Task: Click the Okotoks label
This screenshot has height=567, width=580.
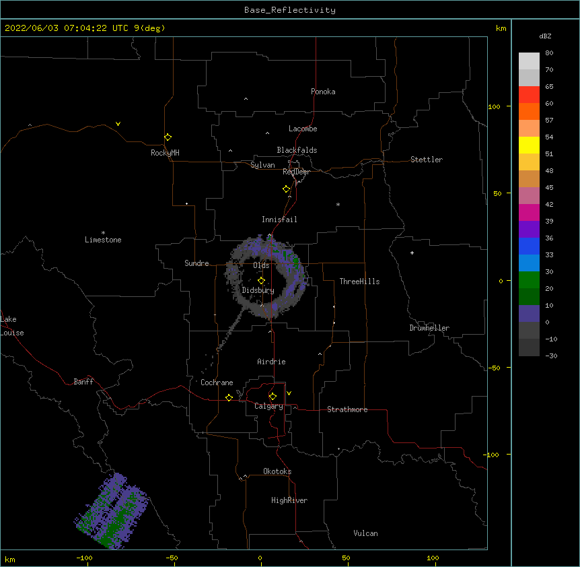Action: [277, 471]
